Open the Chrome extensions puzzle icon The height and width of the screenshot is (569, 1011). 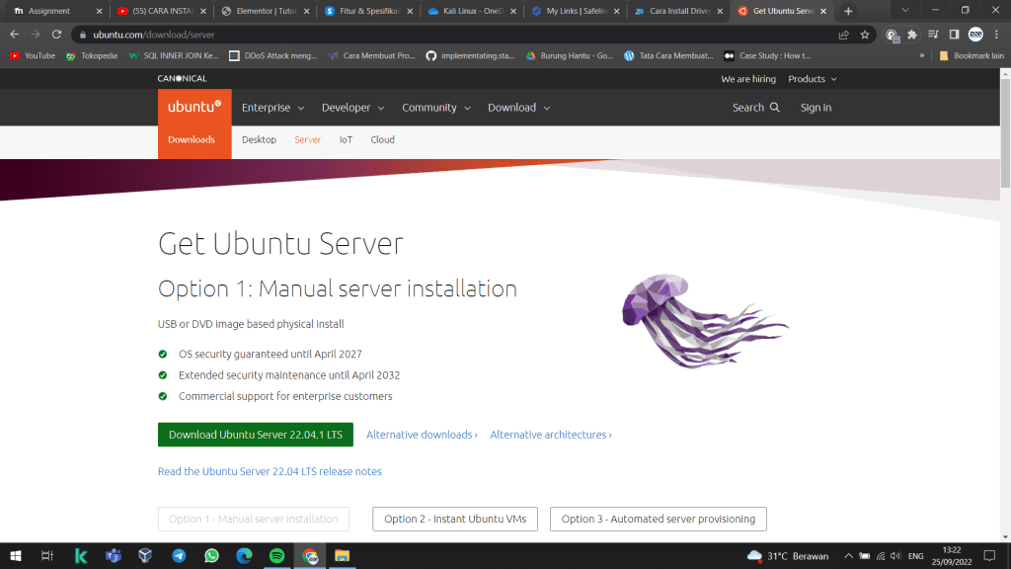point(912,35)
